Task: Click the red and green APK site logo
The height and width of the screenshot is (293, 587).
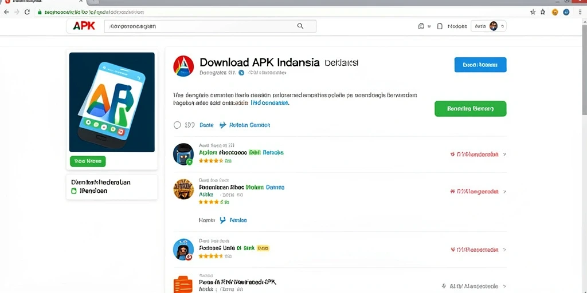Action: pyautogui.click(x=84, y=26)
